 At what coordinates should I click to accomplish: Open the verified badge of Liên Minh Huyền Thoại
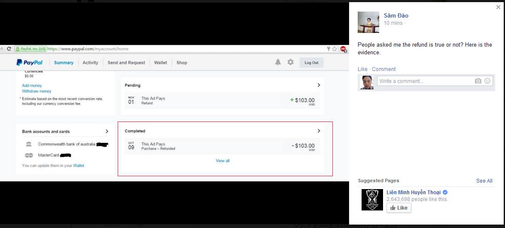tap(445, 192)
